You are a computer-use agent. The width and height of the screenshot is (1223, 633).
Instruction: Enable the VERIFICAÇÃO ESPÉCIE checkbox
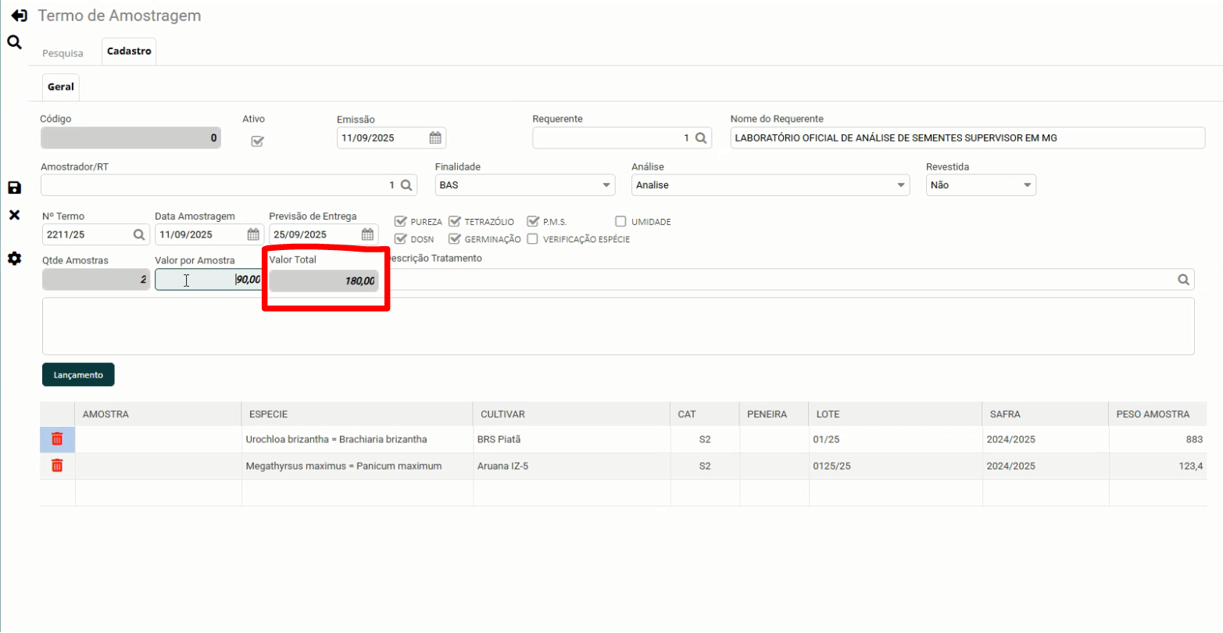(533, 239)
